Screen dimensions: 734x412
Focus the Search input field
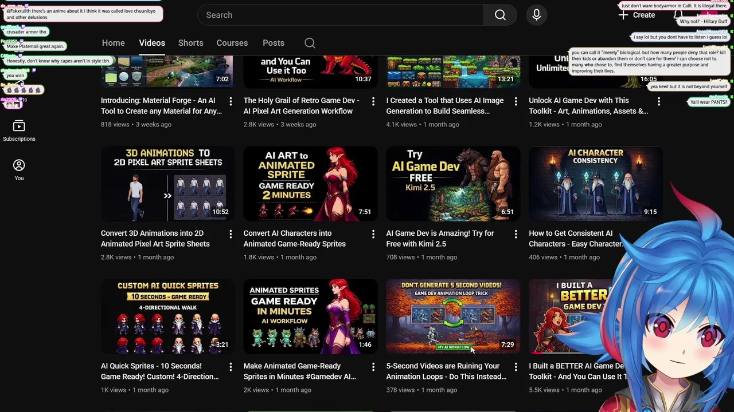(341, 15)
